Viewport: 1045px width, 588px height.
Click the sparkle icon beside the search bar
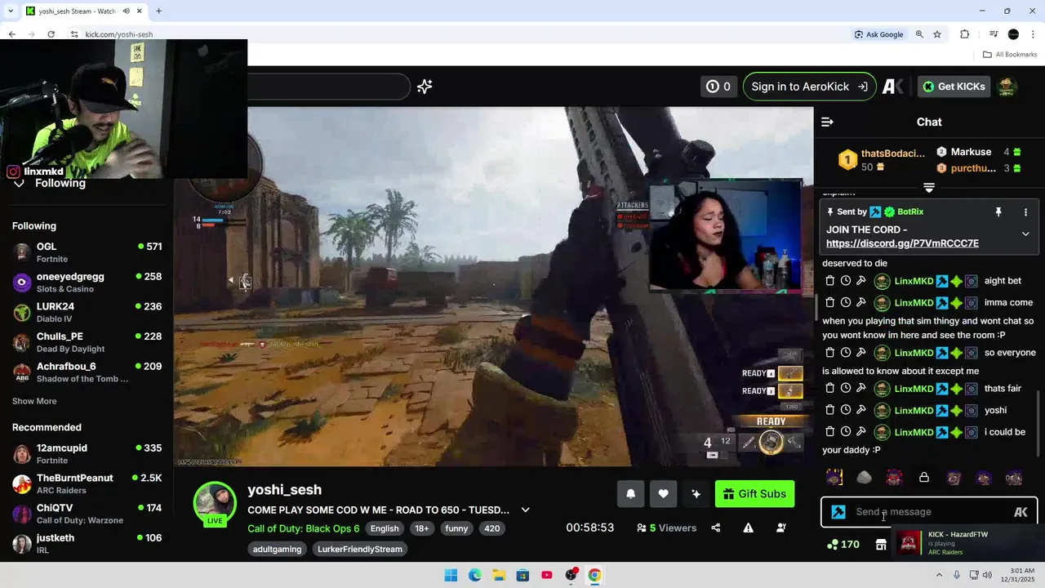(x=425, y=87)
